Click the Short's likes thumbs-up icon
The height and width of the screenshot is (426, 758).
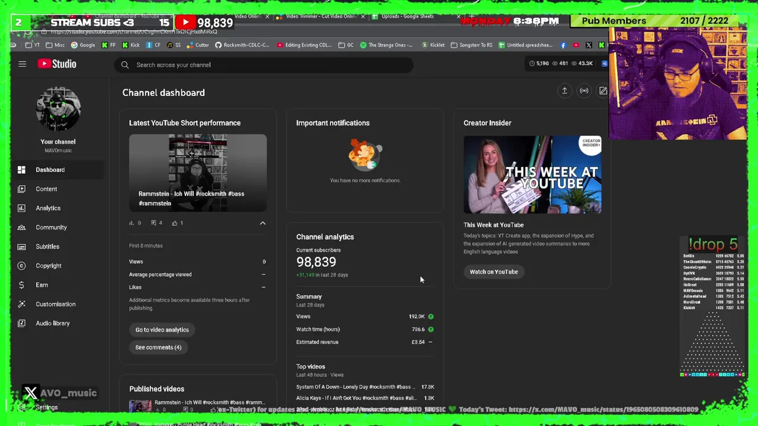[x=175, y=223]
